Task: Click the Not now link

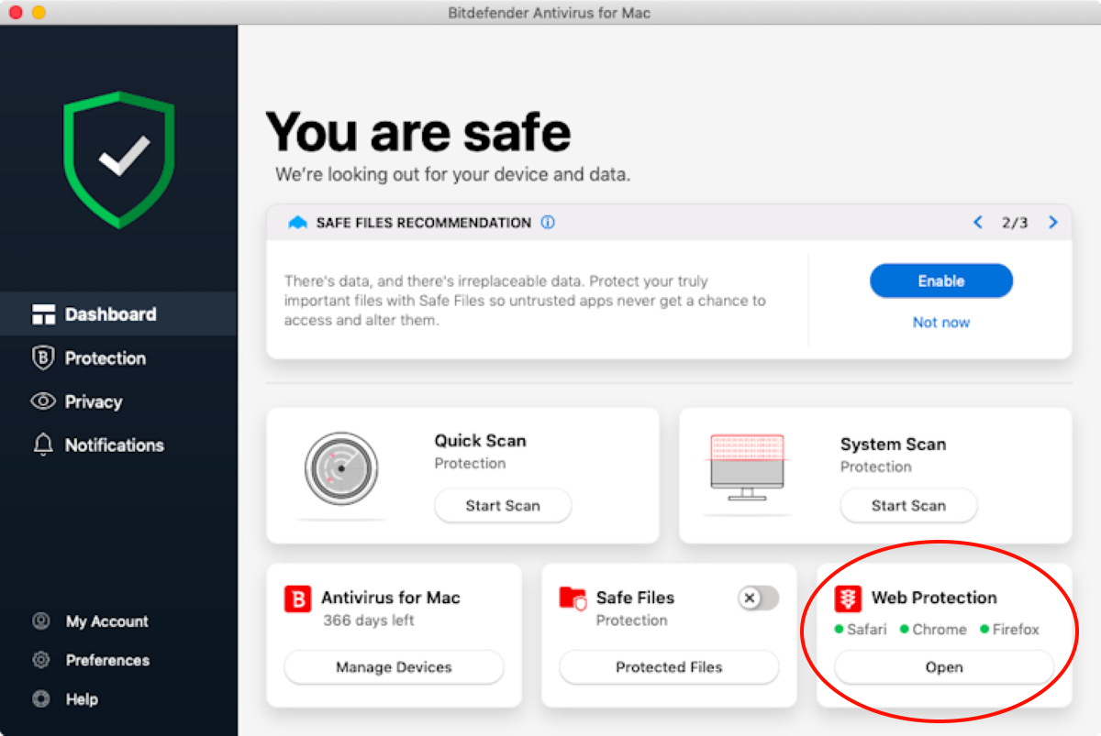Action: point(941,323)
